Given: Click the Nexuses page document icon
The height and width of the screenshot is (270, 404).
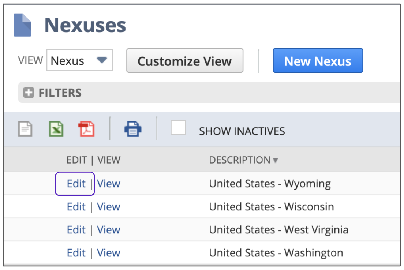Looking at the screenshot, I should (x=22, y=25).
